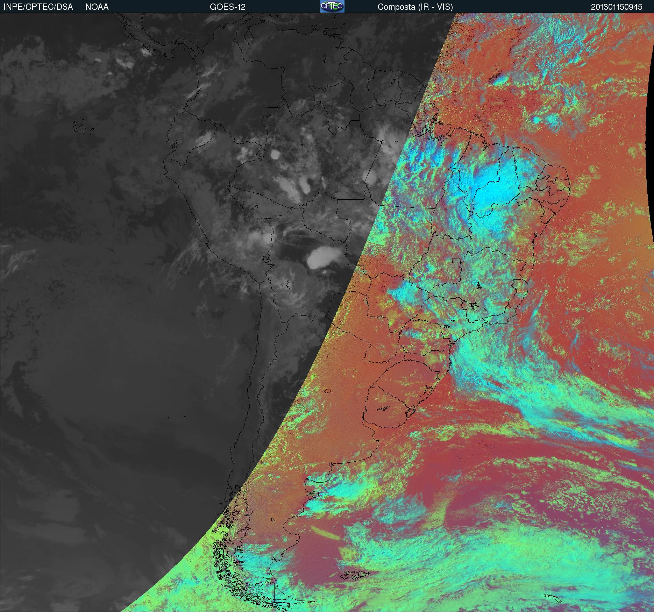The width and height of the screenshot is (654, 612).
Task: Select the NOAA label in header
Action: [97, 7]
